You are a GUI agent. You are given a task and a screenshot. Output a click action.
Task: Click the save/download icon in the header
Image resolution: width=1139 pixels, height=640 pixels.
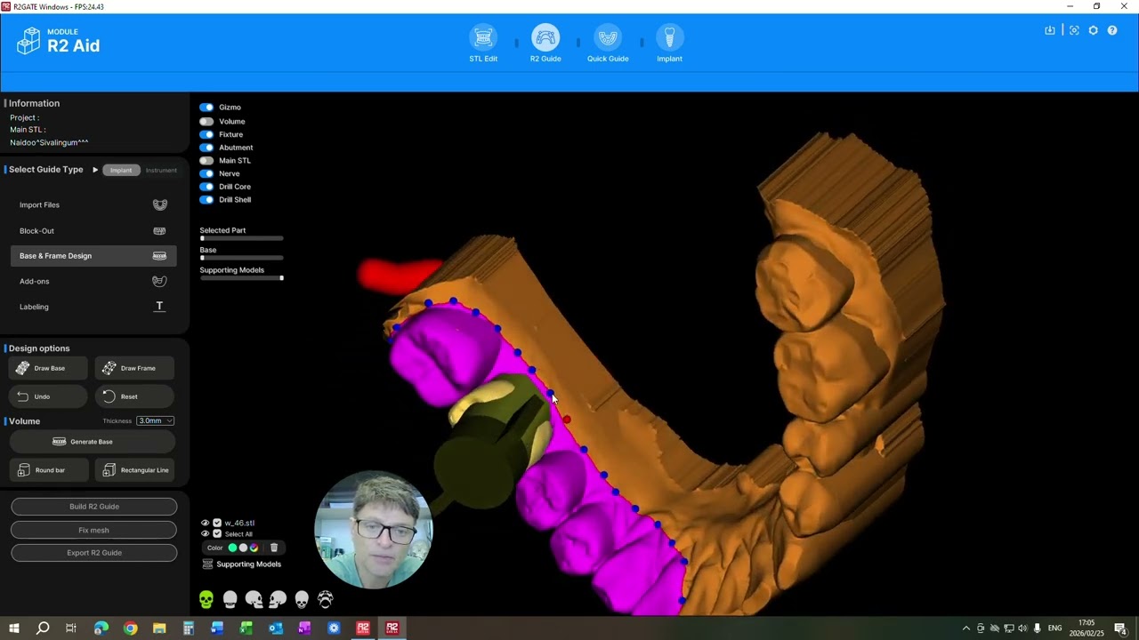click(x=1050, y=30)
